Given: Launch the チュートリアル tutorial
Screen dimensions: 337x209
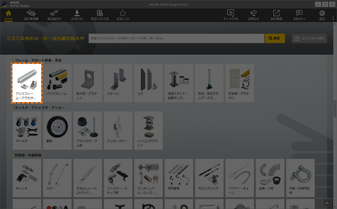Looking at the screenshot, I should pos(231,15).
